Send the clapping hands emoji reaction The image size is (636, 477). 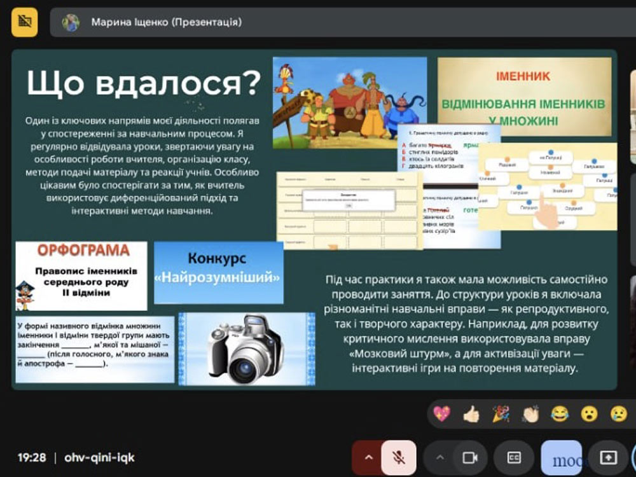[x=530, y=414]
